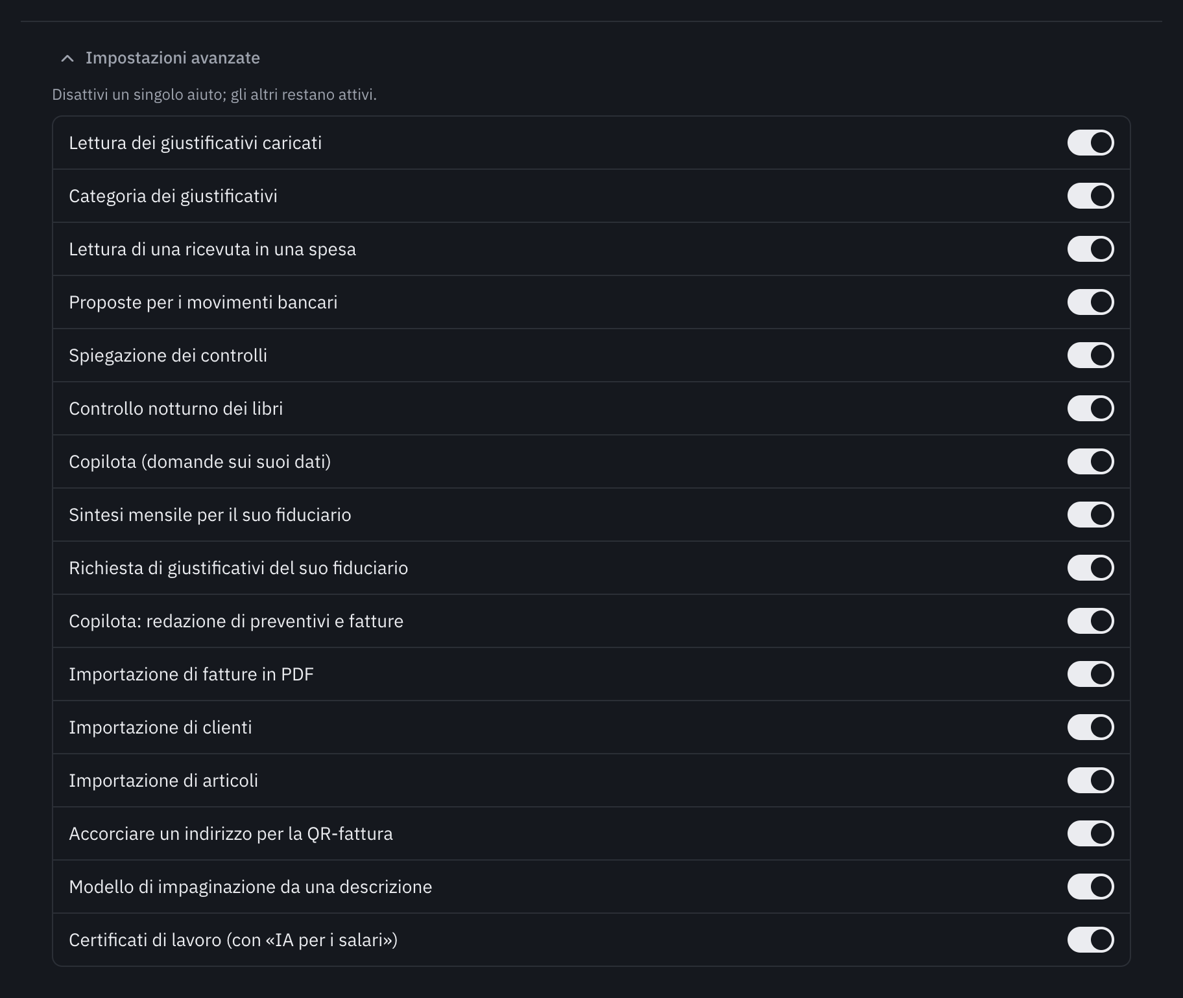Turn off Categoria dei giustificativi switch
This screenshot has height=998, width=1183.
pyautogui.click(x=1090, y=196)
